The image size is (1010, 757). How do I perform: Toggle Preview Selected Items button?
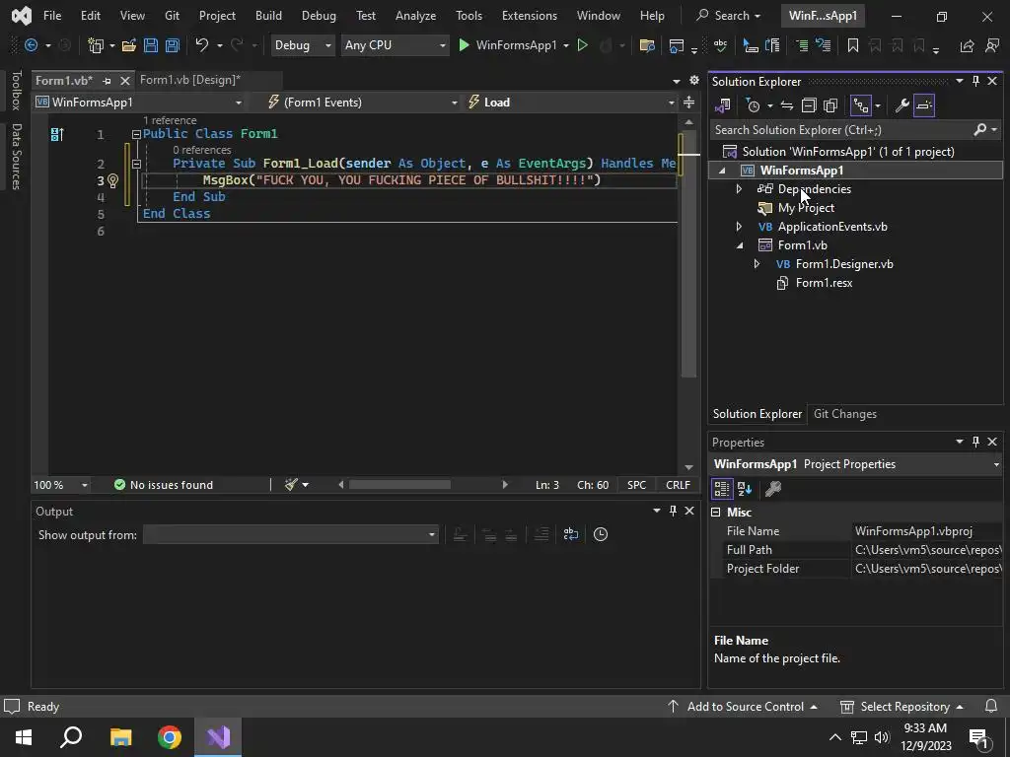tap(923, 105)
